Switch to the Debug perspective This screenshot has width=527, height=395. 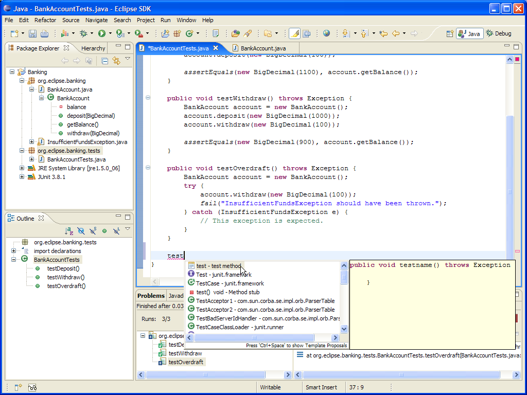pos(499,33)
